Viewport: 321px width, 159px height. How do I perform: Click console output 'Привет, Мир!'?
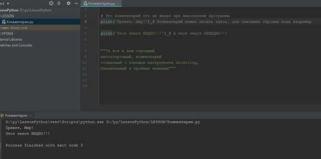pyautogui.click(x=20, y=128)
